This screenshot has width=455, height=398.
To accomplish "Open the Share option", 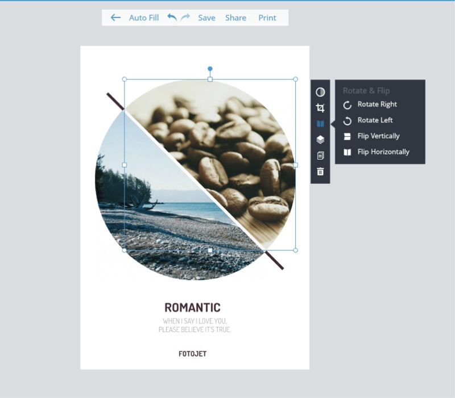I will coord(235,18).
